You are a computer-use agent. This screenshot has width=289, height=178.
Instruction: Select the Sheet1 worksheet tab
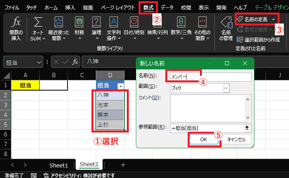click(x=59, y=165)
